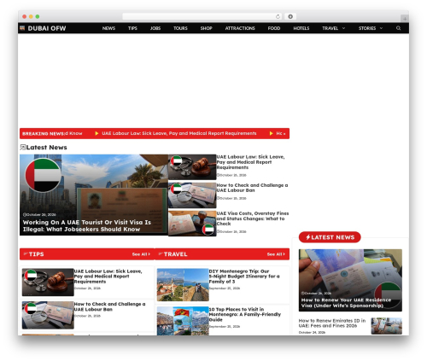The image size is (427, 361).
Task: Click the Dubai OFW site logo icon
Action: point(22,28)
